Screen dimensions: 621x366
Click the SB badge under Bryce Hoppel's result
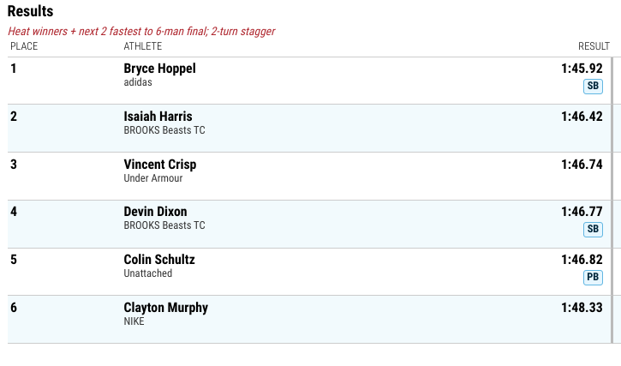tap(593, 86)
